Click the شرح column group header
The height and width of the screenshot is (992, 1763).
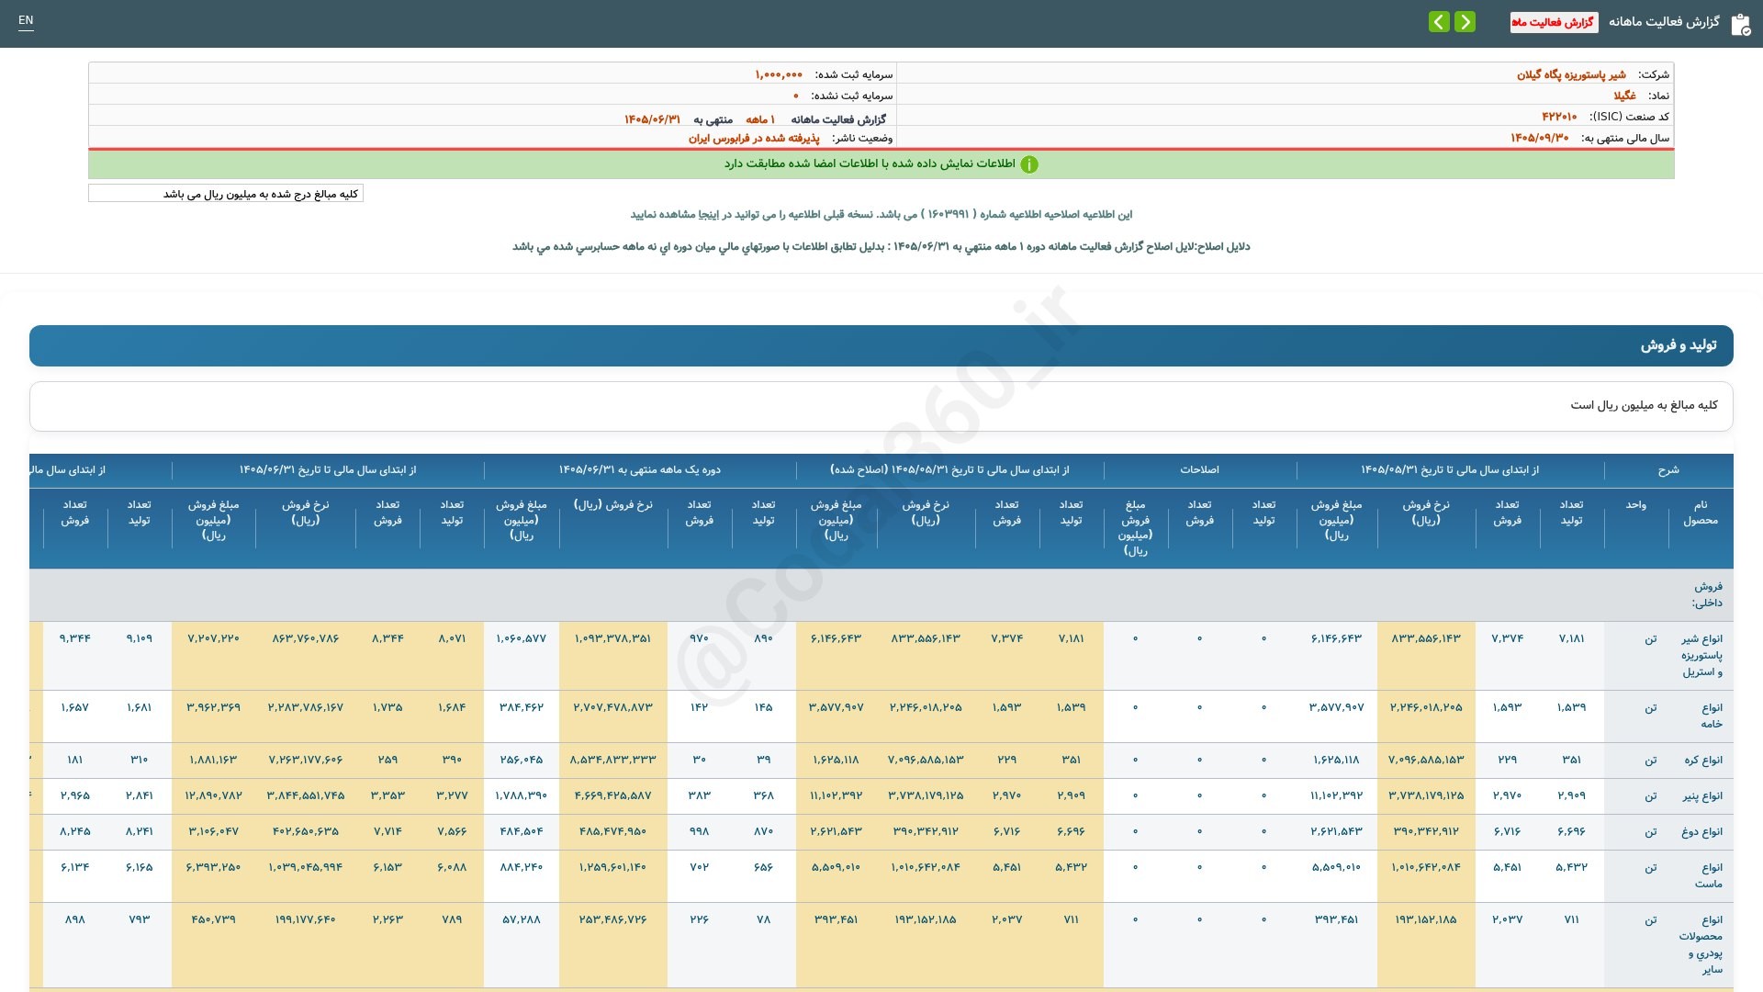coord(1668,470)
